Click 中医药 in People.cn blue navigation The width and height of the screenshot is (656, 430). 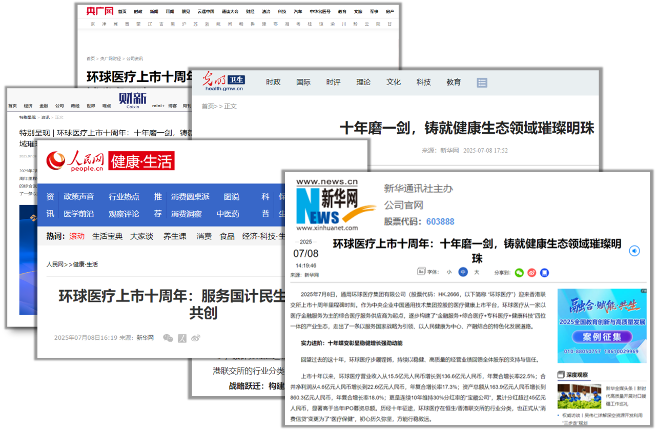coord(228,214)
